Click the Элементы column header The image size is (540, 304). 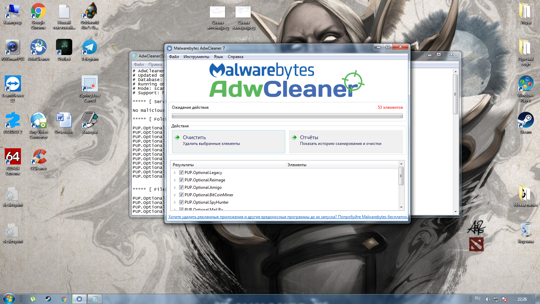click(x=342, y=165)
